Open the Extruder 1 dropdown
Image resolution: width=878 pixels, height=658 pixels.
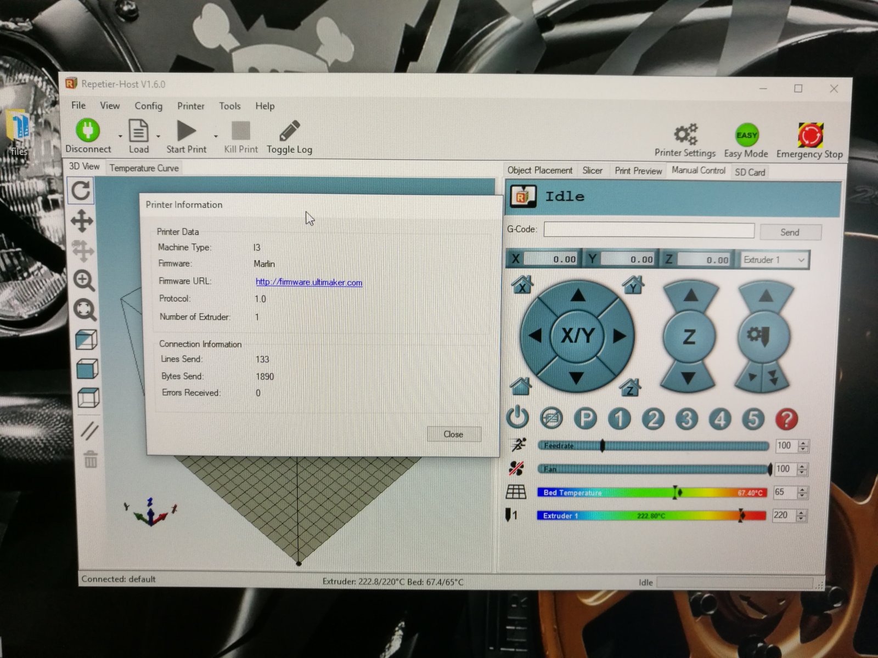click(x=774, y=260)
